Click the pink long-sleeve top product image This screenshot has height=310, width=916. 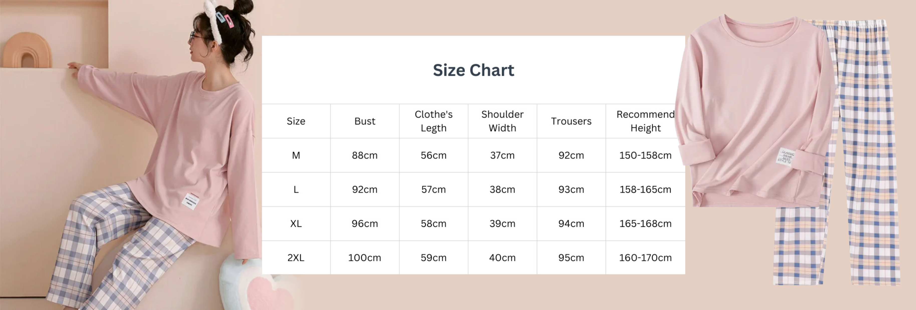tap(750, 107)
